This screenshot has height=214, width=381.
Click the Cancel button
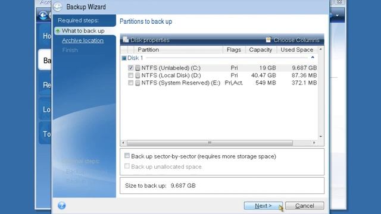pyautogui.click(x=304, y=206)
